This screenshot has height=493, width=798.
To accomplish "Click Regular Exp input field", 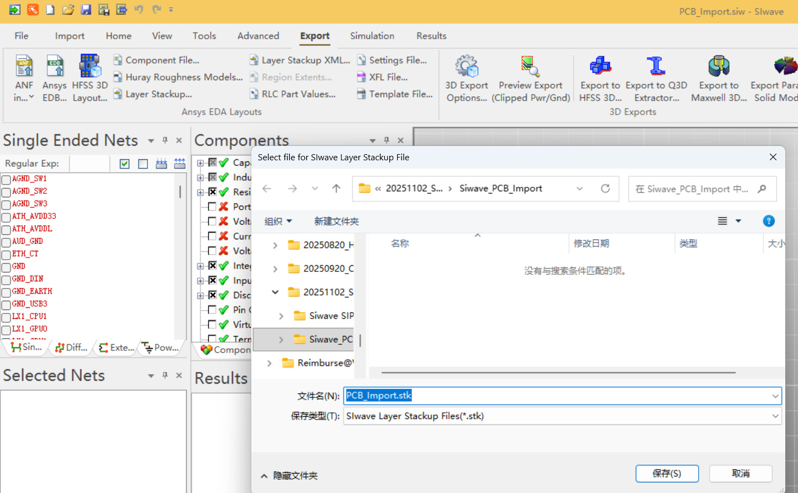I will click(x=89, y=164).
